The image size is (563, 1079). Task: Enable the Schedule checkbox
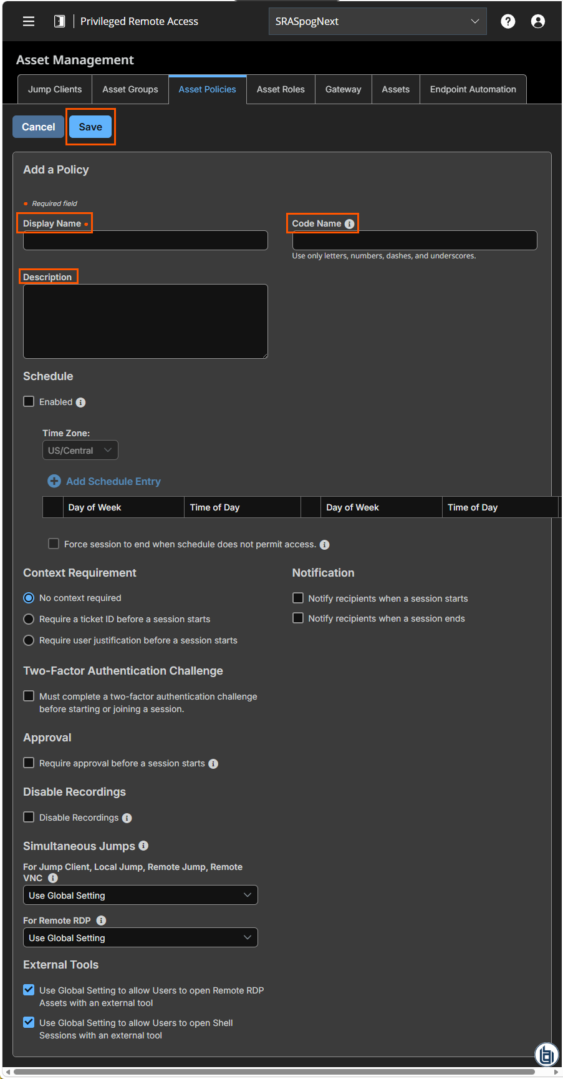point(29,401)
